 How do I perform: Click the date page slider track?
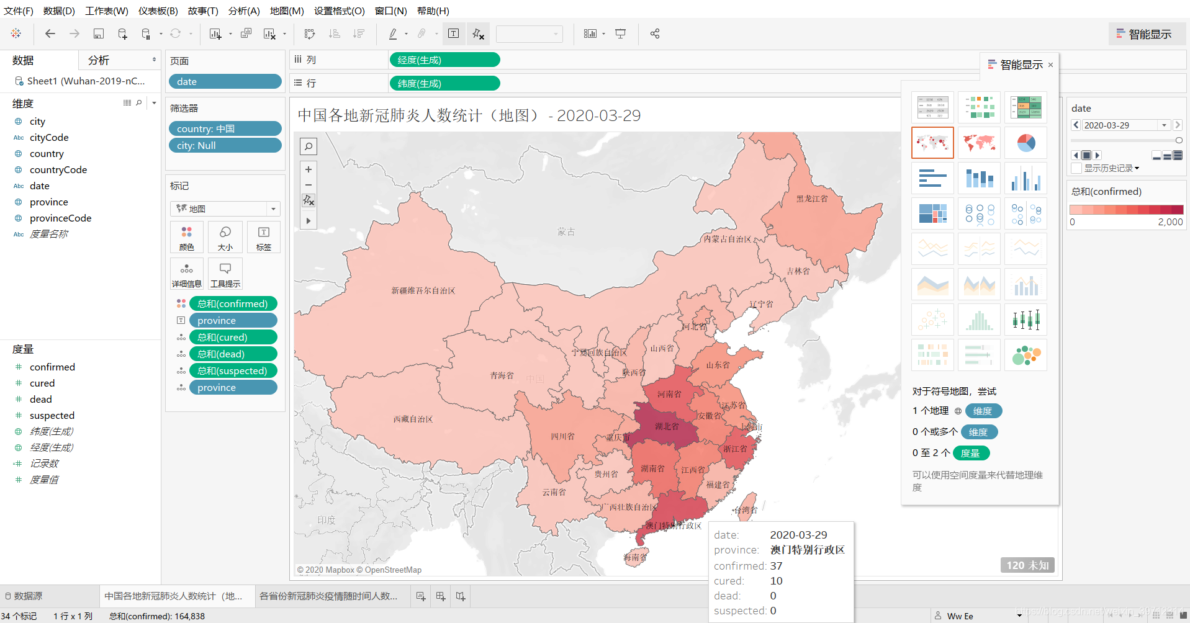coord(1125,140)
